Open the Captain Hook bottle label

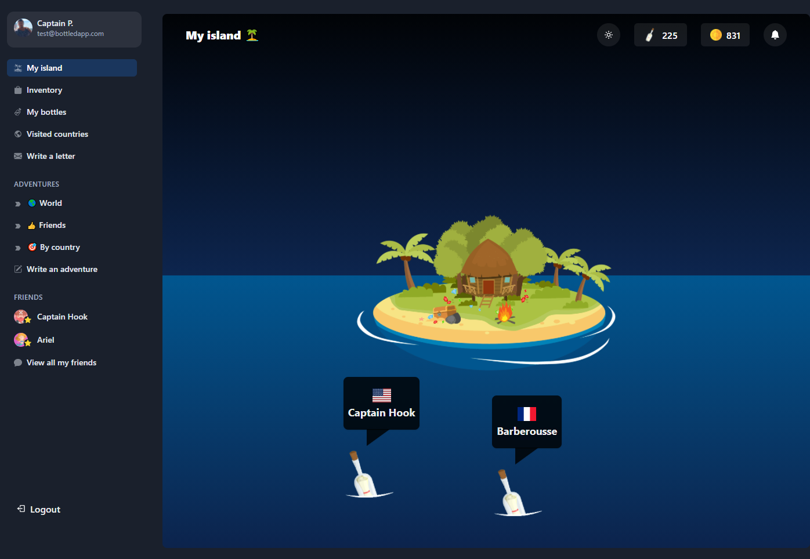pos(381,403)
